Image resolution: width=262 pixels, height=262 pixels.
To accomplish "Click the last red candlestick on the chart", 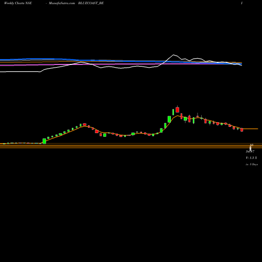I will [242, 129].
